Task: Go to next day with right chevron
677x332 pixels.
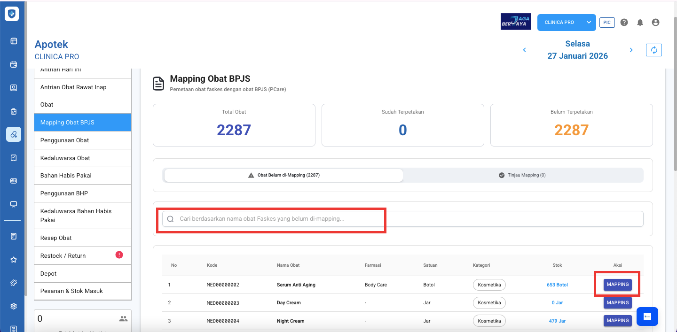Action: pos(631,50)
